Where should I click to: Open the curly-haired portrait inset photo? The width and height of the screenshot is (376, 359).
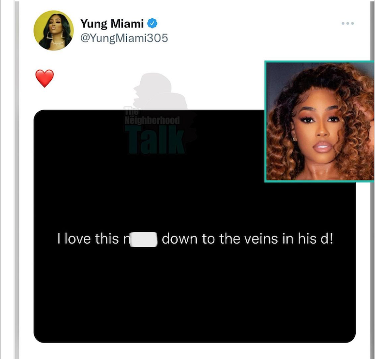[320, 121]
